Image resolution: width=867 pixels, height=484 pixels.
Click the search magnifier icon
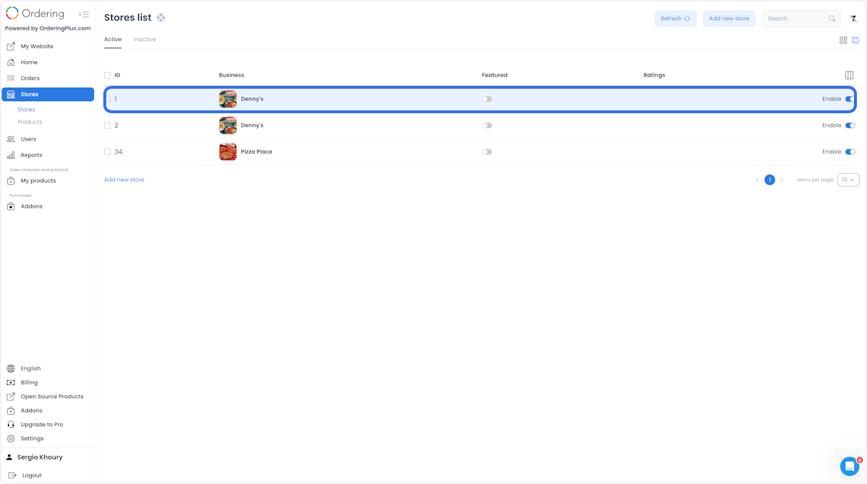pyautogui.click(x=832, y=19)
